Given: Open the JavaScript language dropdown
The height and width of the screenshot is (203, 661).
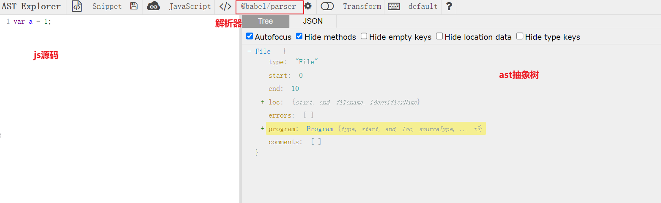Looking at the screenshot, I should (190, 6).
